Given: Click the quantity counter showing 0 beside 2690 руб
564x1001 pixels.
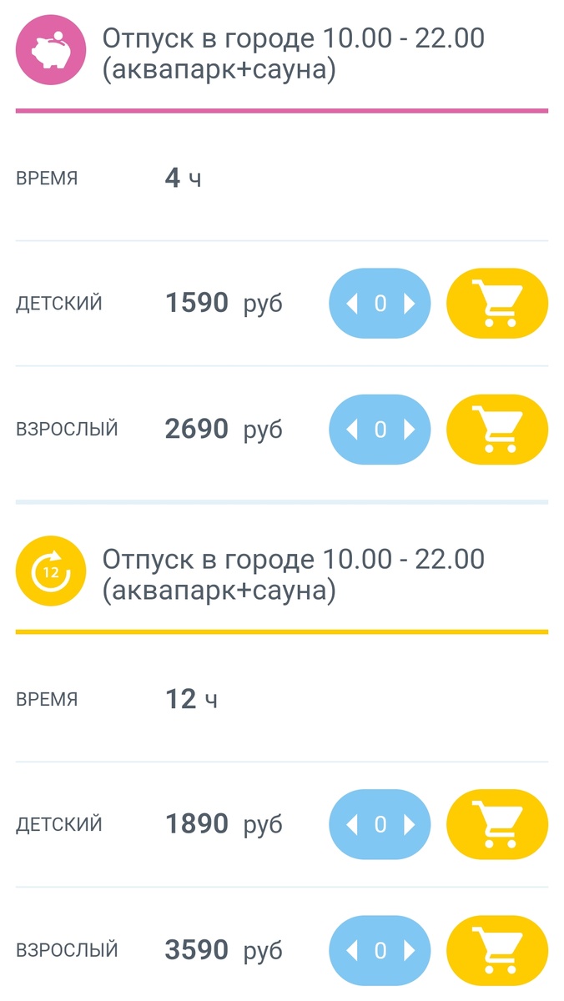Looking at the screenshot, I should pyautogui.click(x=380, y=429).
